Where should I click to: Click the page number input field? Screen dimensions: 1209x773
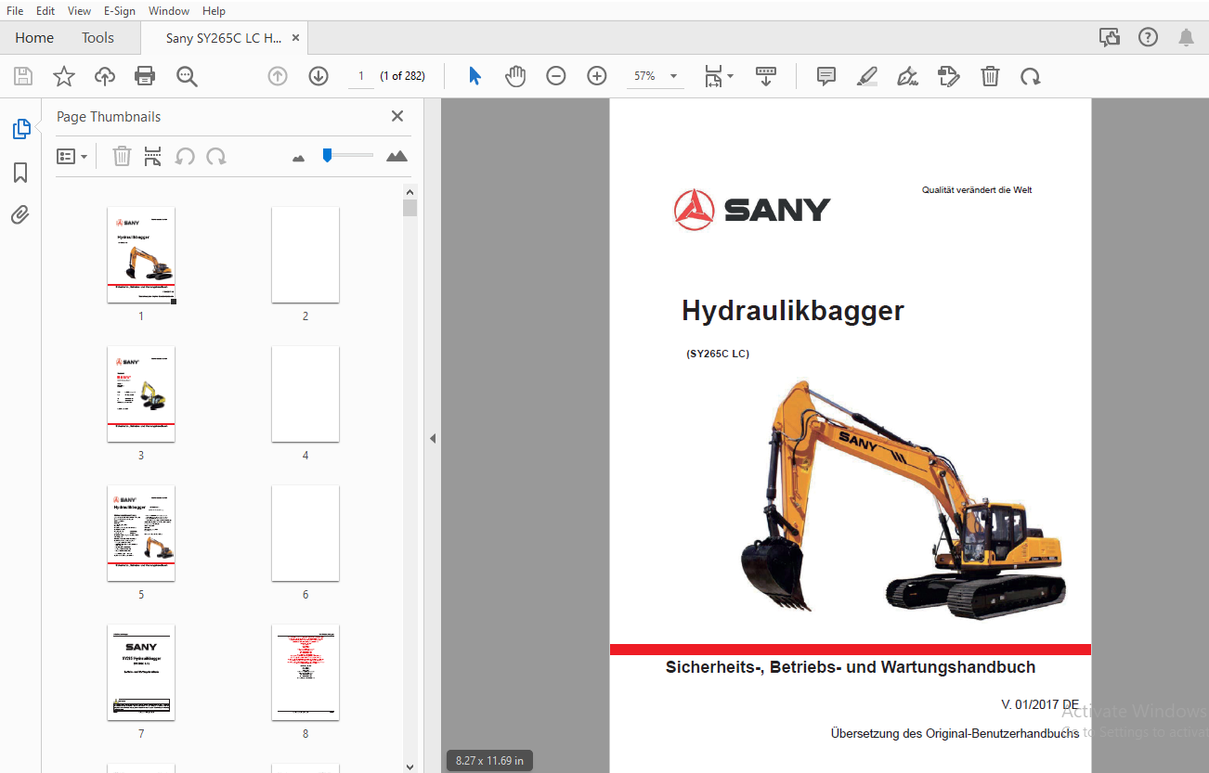click(x=361, y=76)
